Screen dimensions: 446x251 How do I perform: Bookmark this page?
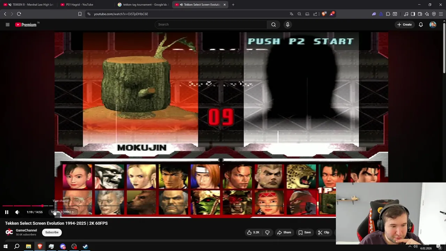(x=80, y=14)
